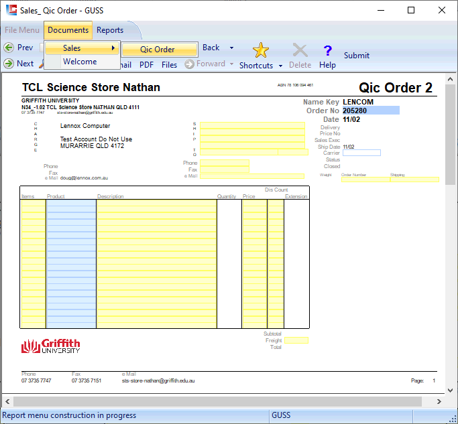Image resolution: width=458 pixels, height=424 pixels.
Task: Select Qic Order from the Sales submenu
Action: point(160,50)
